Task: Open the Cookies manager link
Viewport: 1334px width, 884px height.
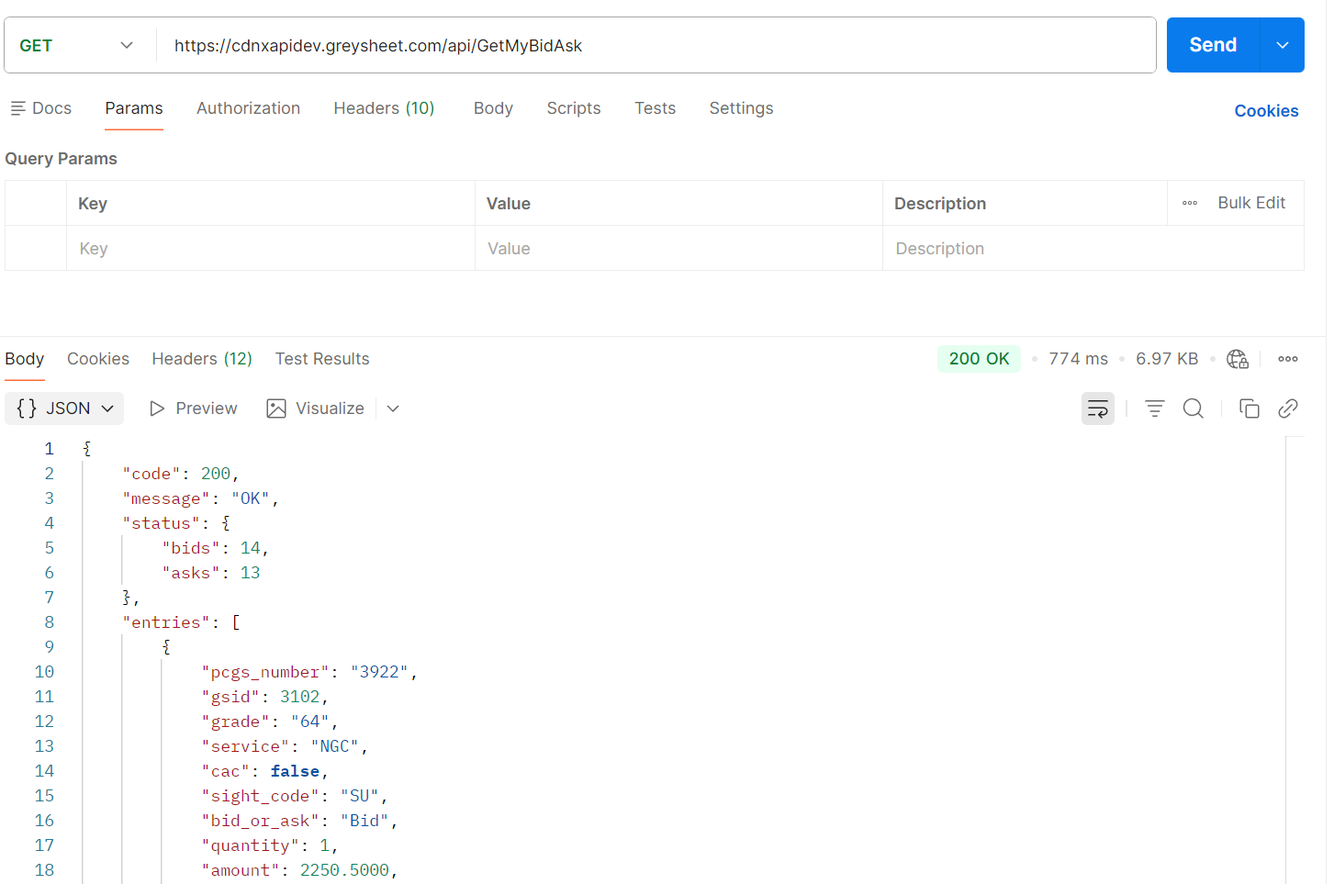Action: tap(1266, 110)
